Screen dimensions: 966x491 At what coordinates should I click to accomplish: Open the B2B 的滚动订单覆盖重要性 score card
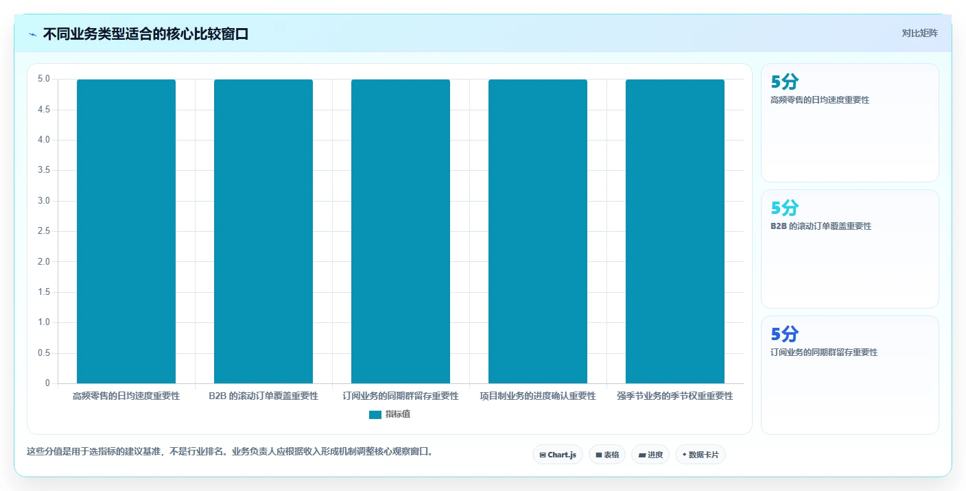[x=850, y=249]
